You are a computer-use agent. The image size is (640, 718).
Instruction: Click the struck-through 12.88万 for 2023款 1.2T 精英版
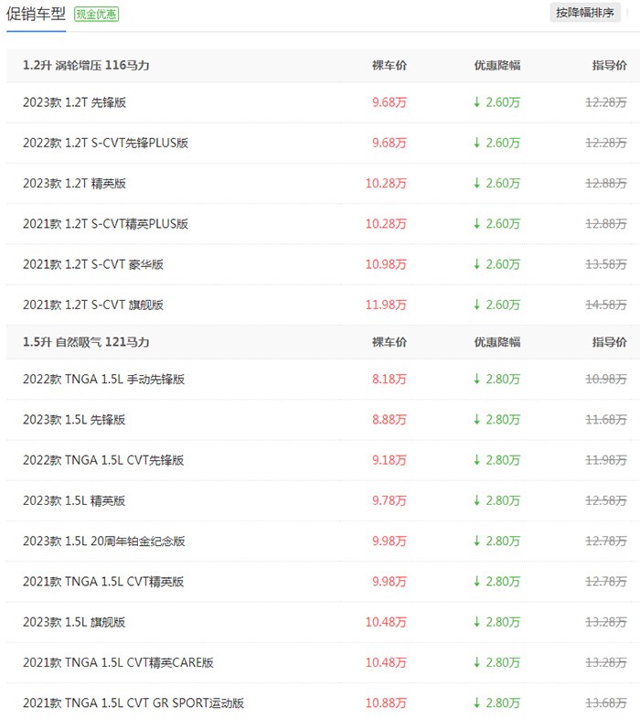pos(606,183)
